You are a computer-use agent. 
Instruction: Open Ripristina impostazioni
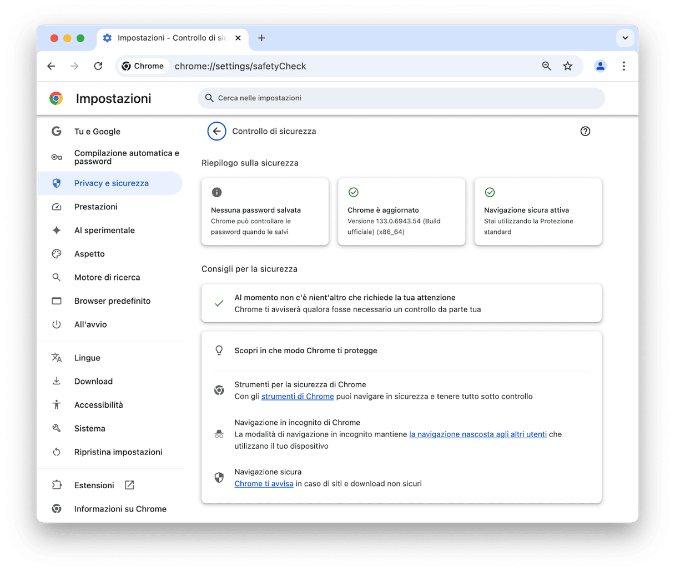pyautogui.click(x=110, y=452)
